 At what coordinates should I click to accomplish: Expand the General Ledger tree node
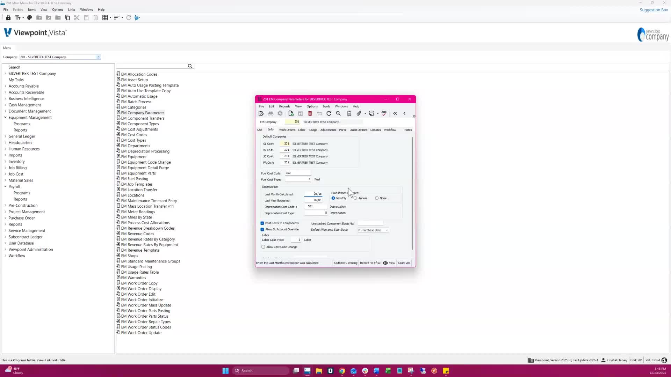(x=6, y=136)
